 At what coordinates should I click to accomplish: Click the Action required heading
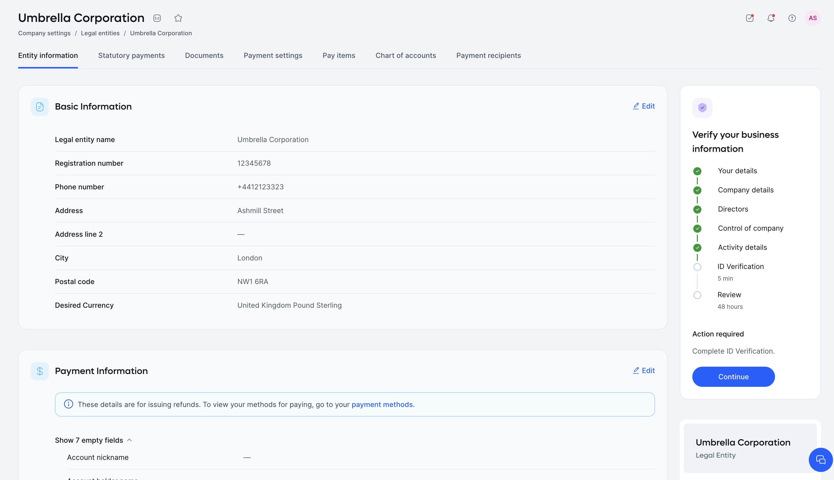coord(718,334)
